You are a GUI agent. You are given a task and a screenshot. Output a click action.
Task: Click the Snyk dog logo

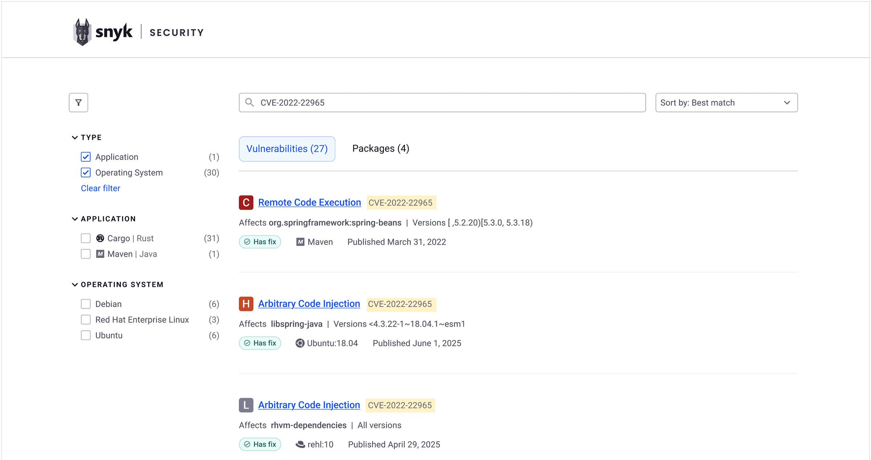point(82,32)
